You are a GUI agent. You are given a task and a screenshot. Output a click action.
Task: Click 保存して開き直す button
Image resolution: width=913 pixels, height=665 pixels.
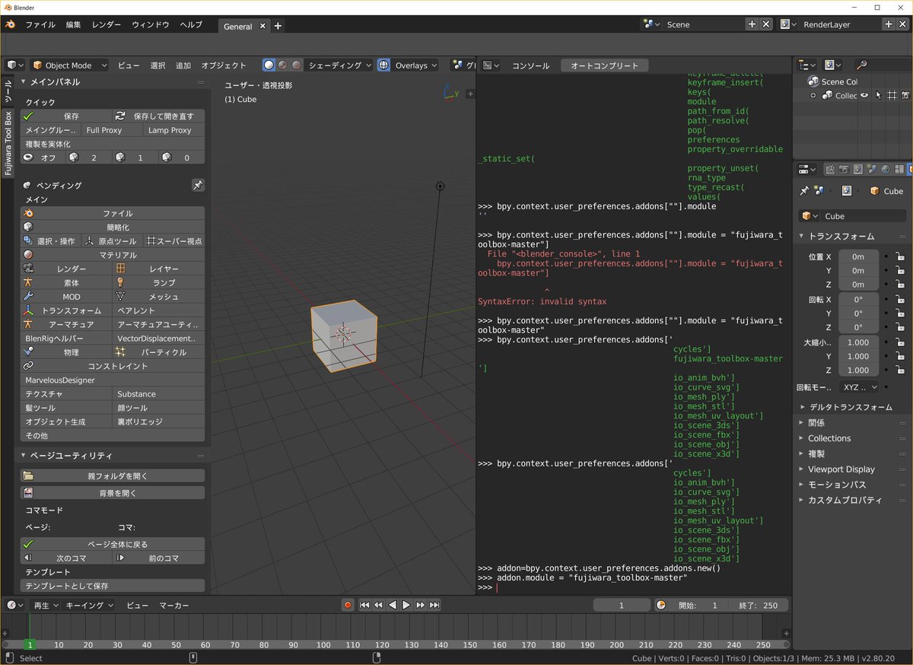click(159, 116)
